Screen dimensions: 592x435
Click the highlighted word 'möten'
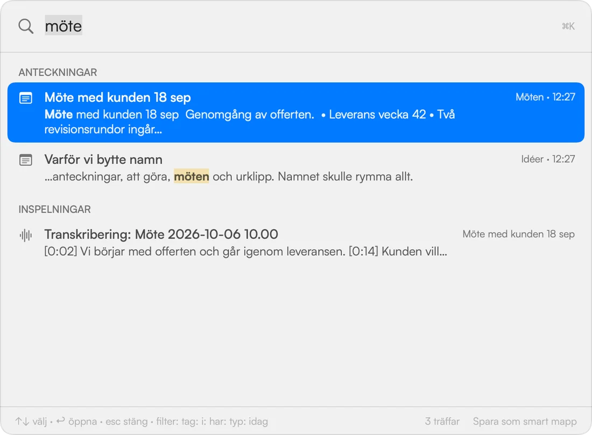(x=192, y=177)
